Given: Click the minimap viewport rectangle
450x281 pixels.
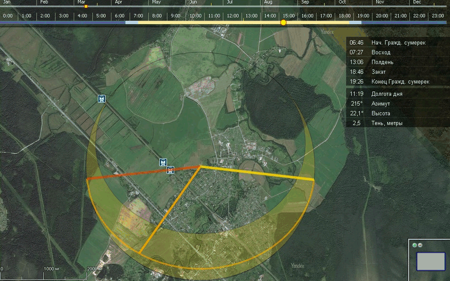Looking at the screenshot, I should click(x=430, y=261).
